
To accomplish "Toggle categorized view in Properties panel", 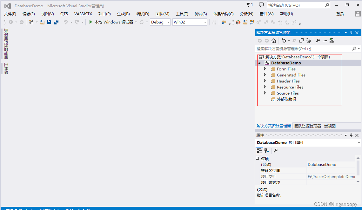I will click(x=259, y=151).
